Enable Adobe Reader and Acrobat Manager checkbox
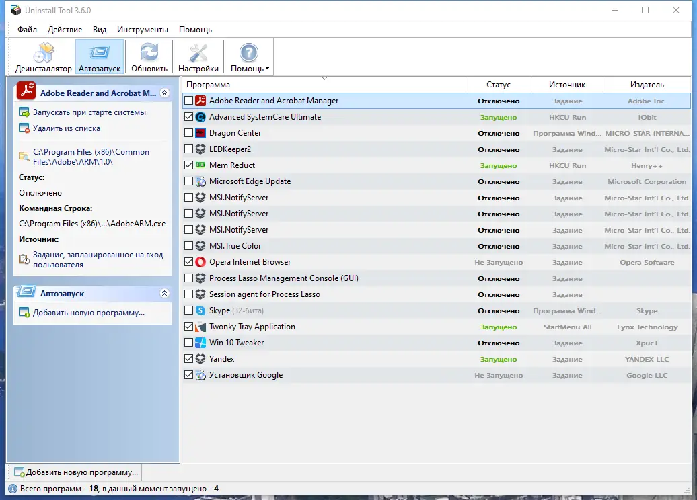697x500 pixels. point(188,101)
